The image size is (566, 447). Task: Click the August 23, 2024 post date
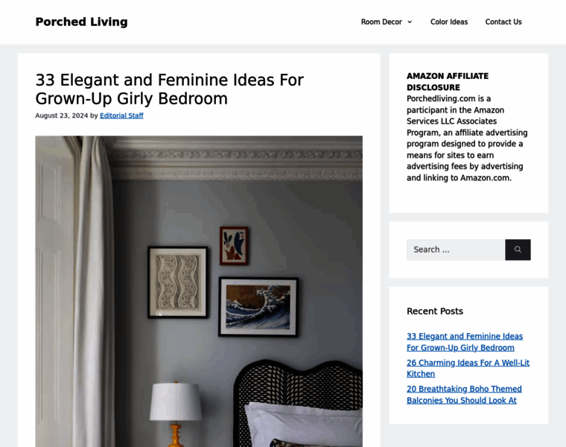pos(62,115)
